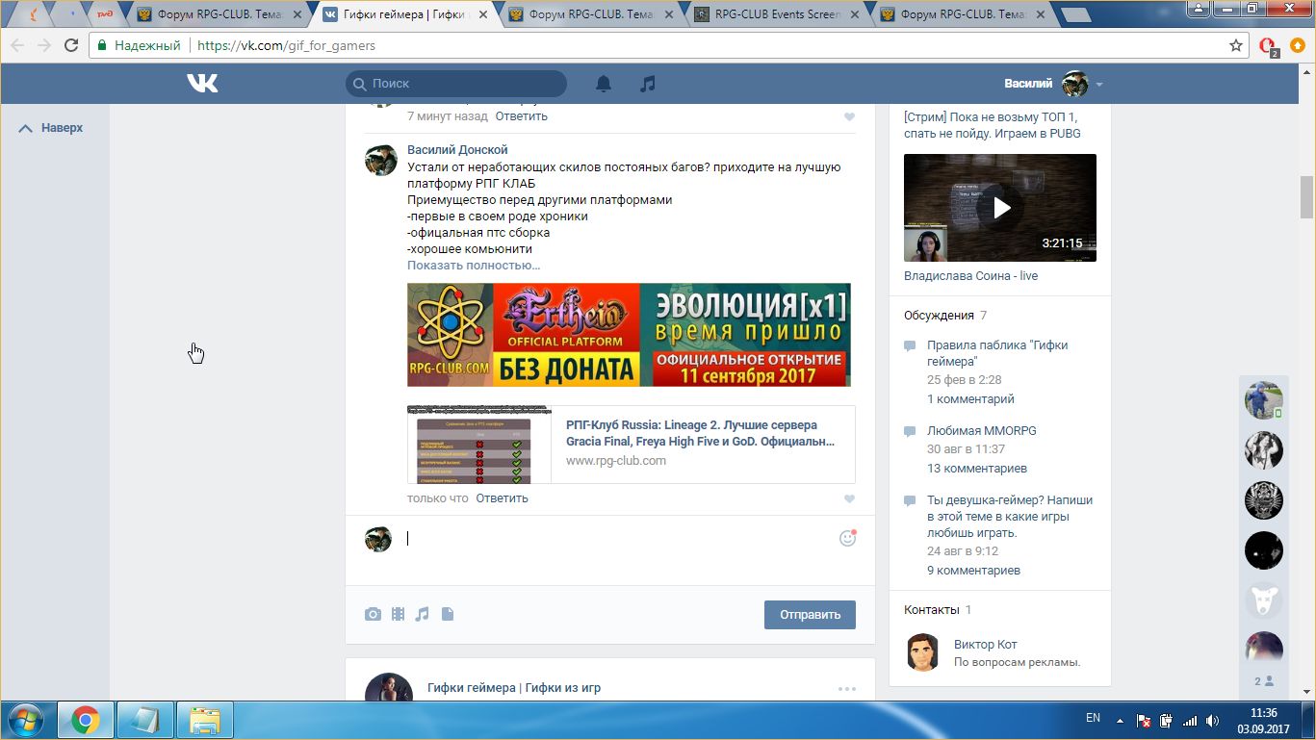Viewport: 1316px width, 740px height.
Task: Focus the VK "Поиск" search field
Action: coord(455,84)
